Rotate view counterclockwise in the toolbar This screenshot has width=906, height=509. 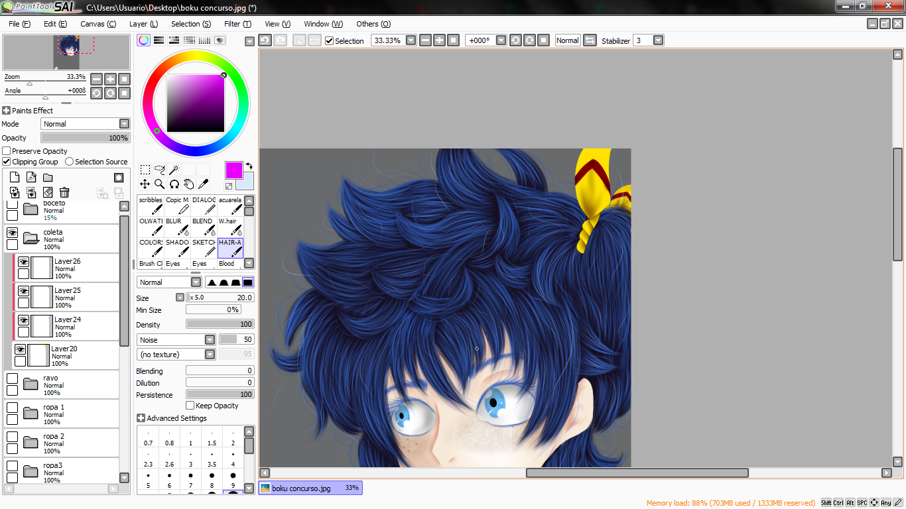coord(515,40)
